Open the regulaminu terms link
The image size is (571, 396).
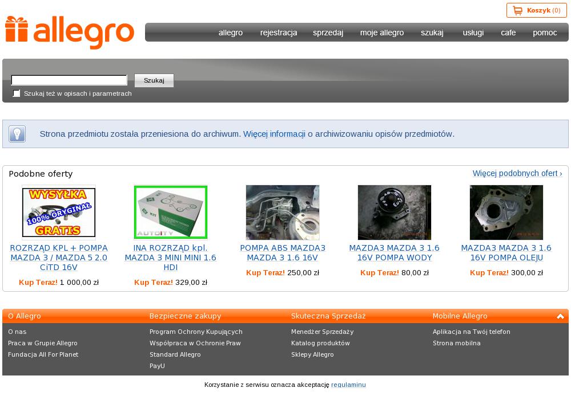pos(348,385)
